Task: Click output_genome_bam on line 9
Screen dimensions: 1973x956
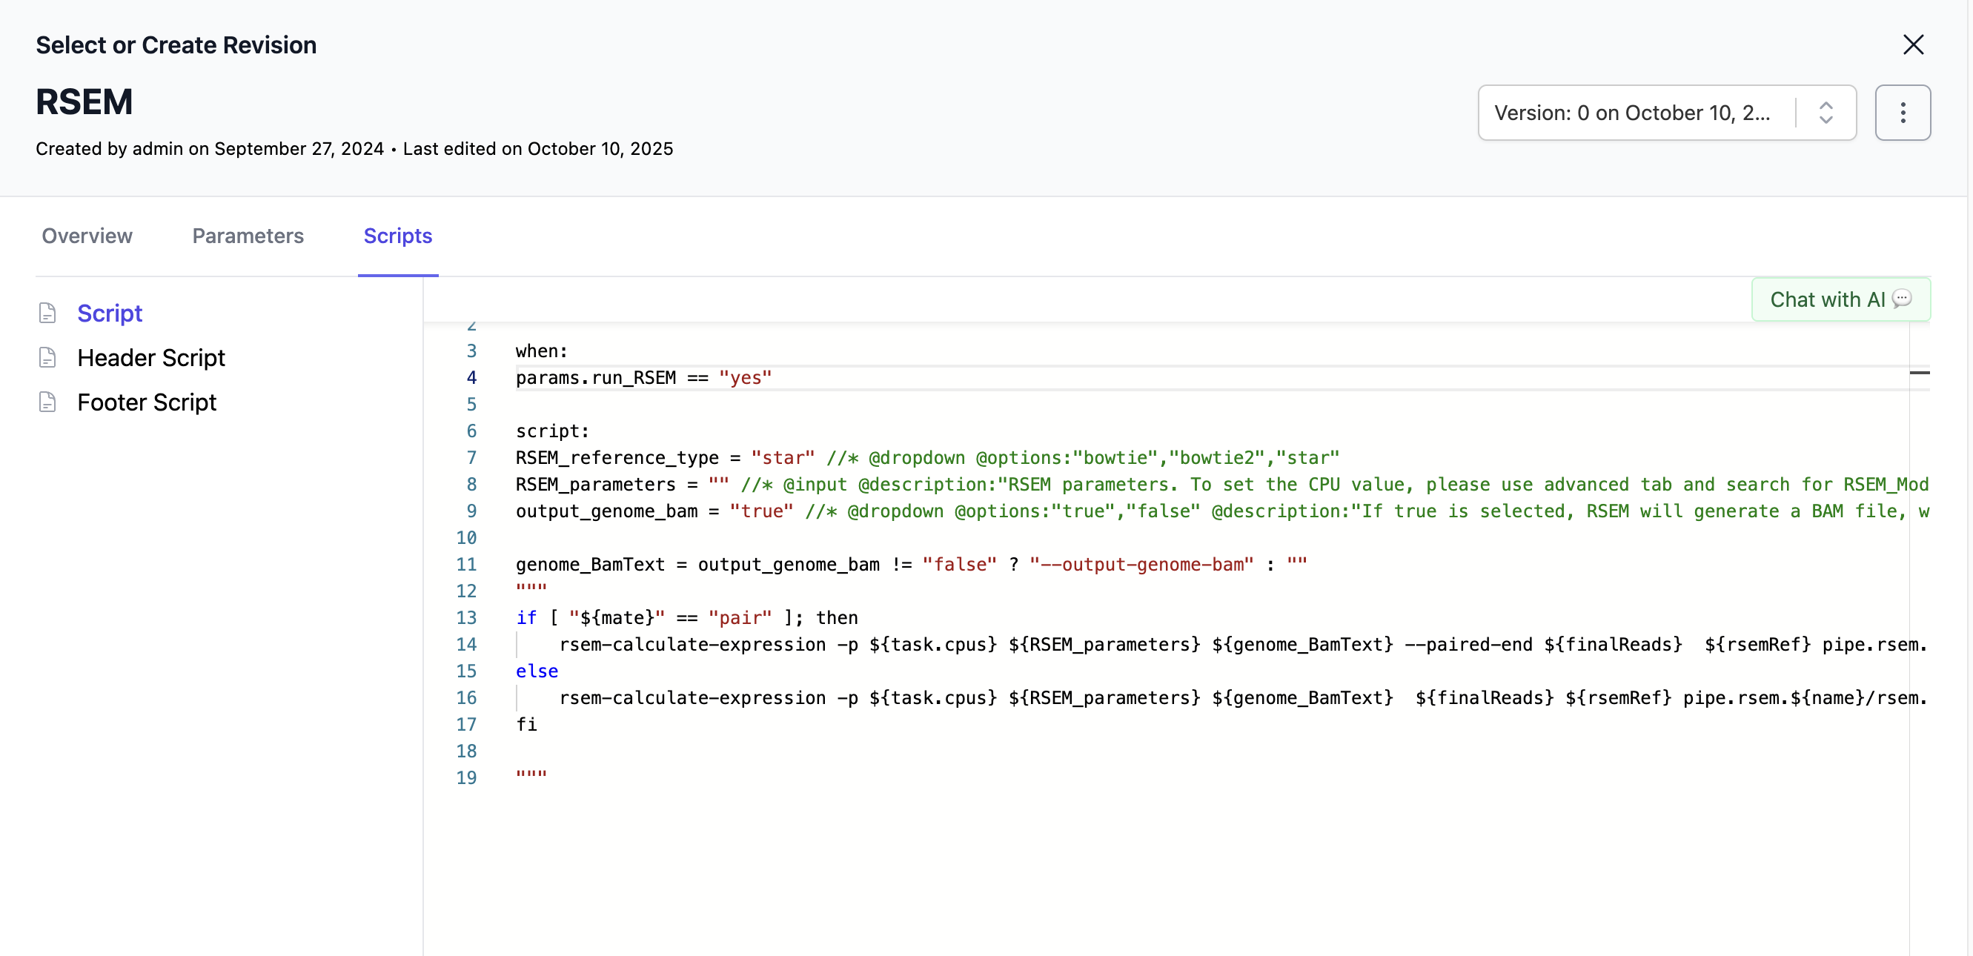Action: click(606, 511)
